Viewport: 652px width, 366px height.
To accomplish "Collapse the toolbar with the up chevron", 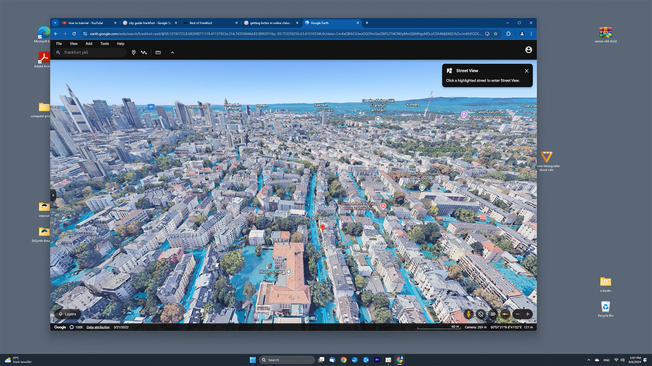I will pyautogui.click(x=172, y=52).
